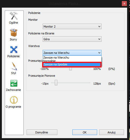This screenshot has width=130, height=140.
Task: Click the Przesunięcie Pionowe slider handle
Action: 56,82
